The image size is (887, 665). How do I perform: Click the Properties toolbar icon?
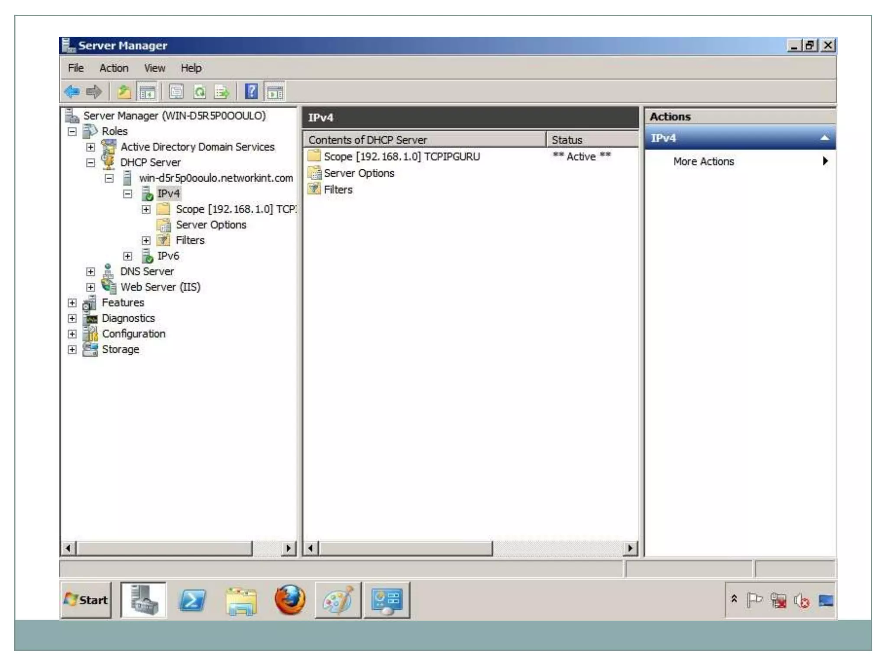(x=176, y=92)
